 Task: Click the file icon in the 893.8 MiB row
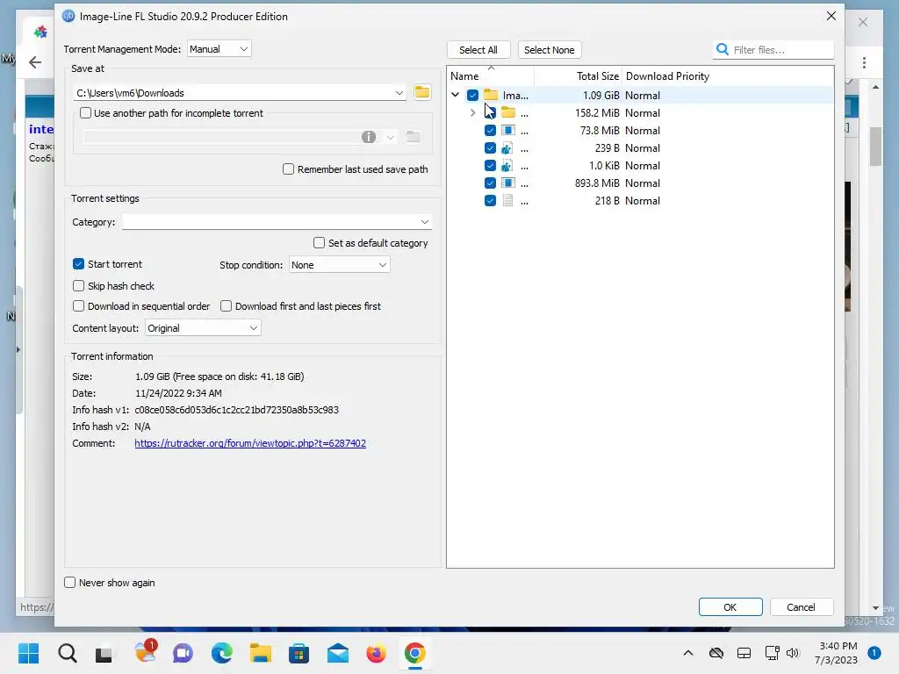click(508, 183)
